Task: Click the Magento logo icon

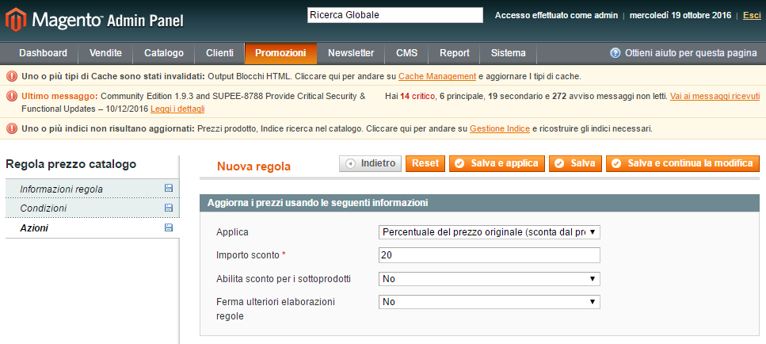Action: click(x=16, y=20)
